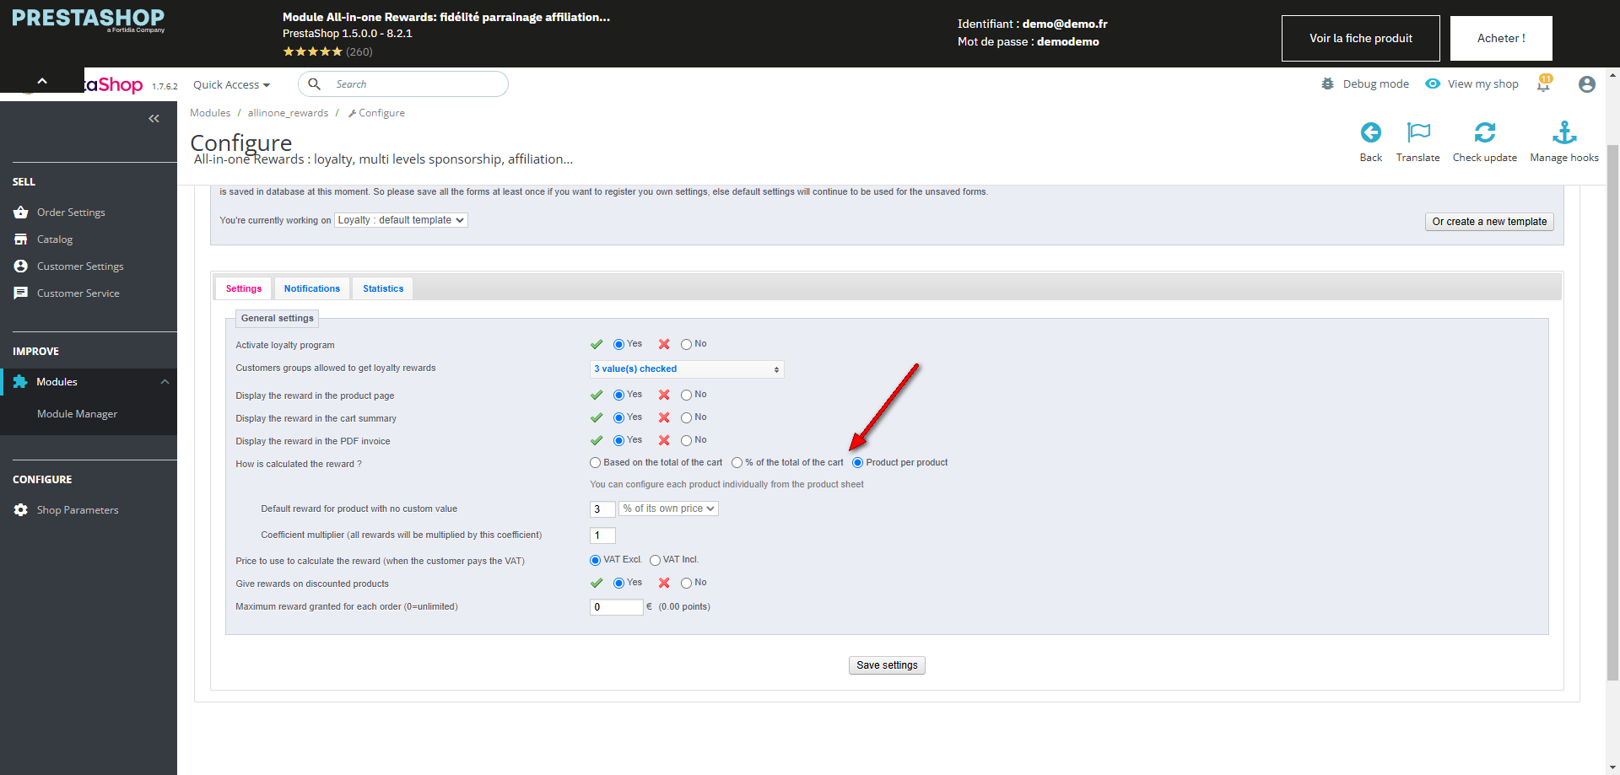This screenshot has width=1620, height=775.
Task: Click the Order Settings basket icon
Action: (x=21, y=213)
